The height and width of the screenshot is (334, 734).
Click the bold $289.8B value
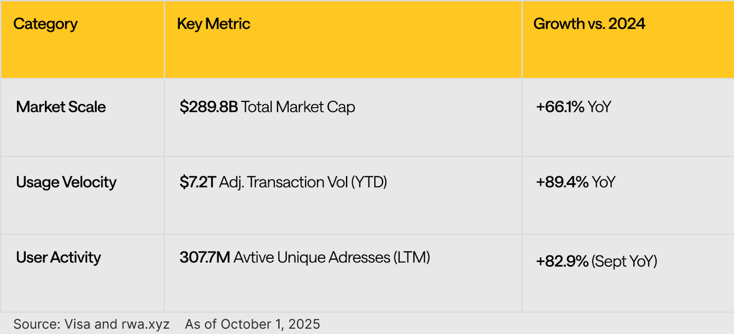pos(209,107)
